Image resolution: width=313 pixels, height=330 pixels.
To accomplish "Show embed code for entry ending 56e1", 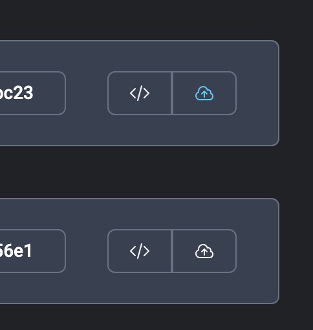I will (x=140, y=251).
